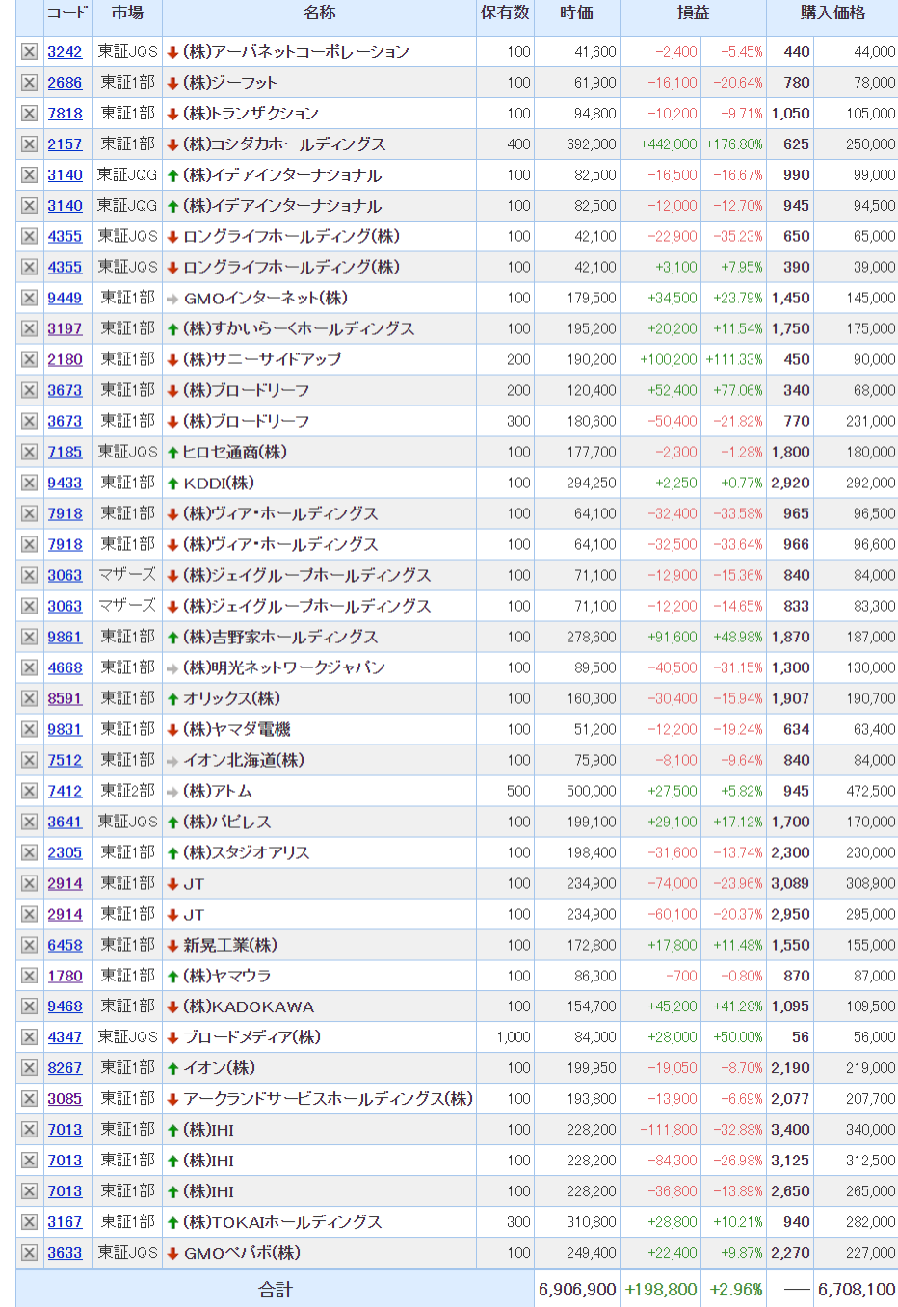Click the X icon for 6458 新晃工業
Screen dimensions: 898x1307
tap(29, 946)
